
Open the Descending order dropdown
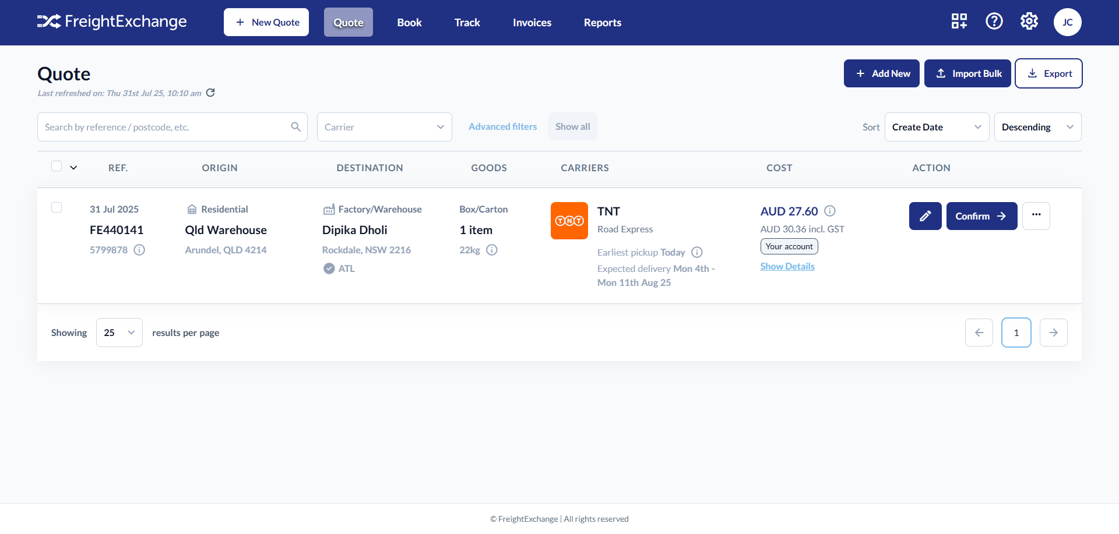1038,127
